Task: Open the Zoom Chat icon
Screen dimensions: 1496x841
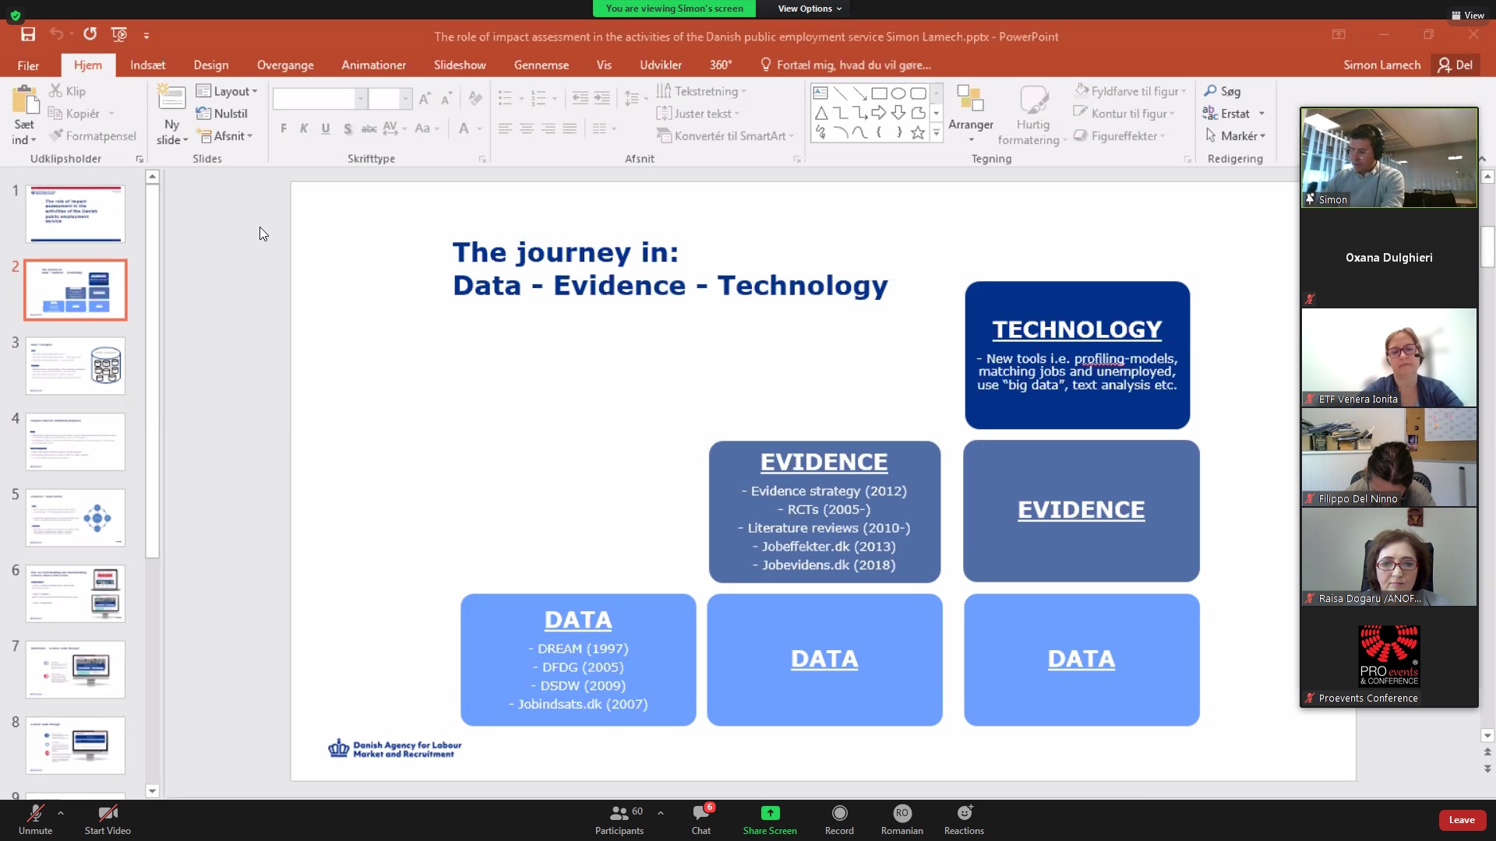Action: (700, 814)
